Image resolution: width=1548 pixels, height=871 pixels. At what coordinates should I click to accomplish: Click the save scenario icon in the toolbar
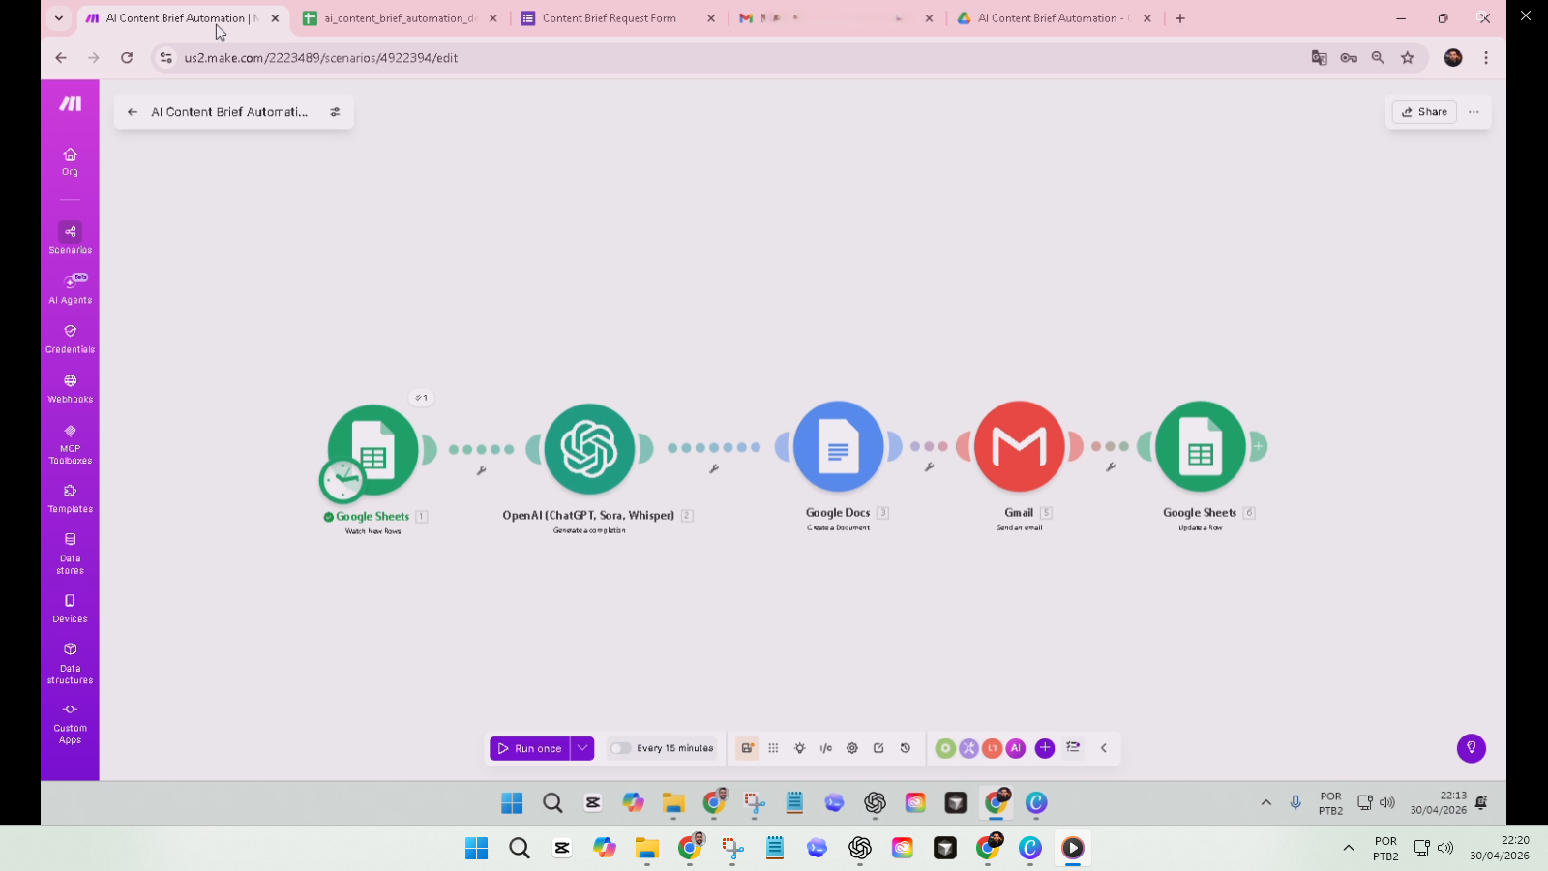(x=747, y=748)
